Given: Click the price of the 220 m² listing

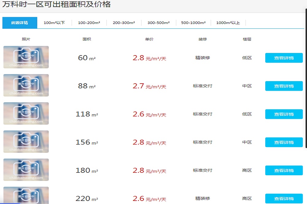Looking at the screenshot, I should [x=150, y=198].
